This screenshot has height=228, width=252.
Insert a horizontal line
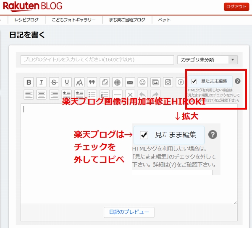point(117,95)
